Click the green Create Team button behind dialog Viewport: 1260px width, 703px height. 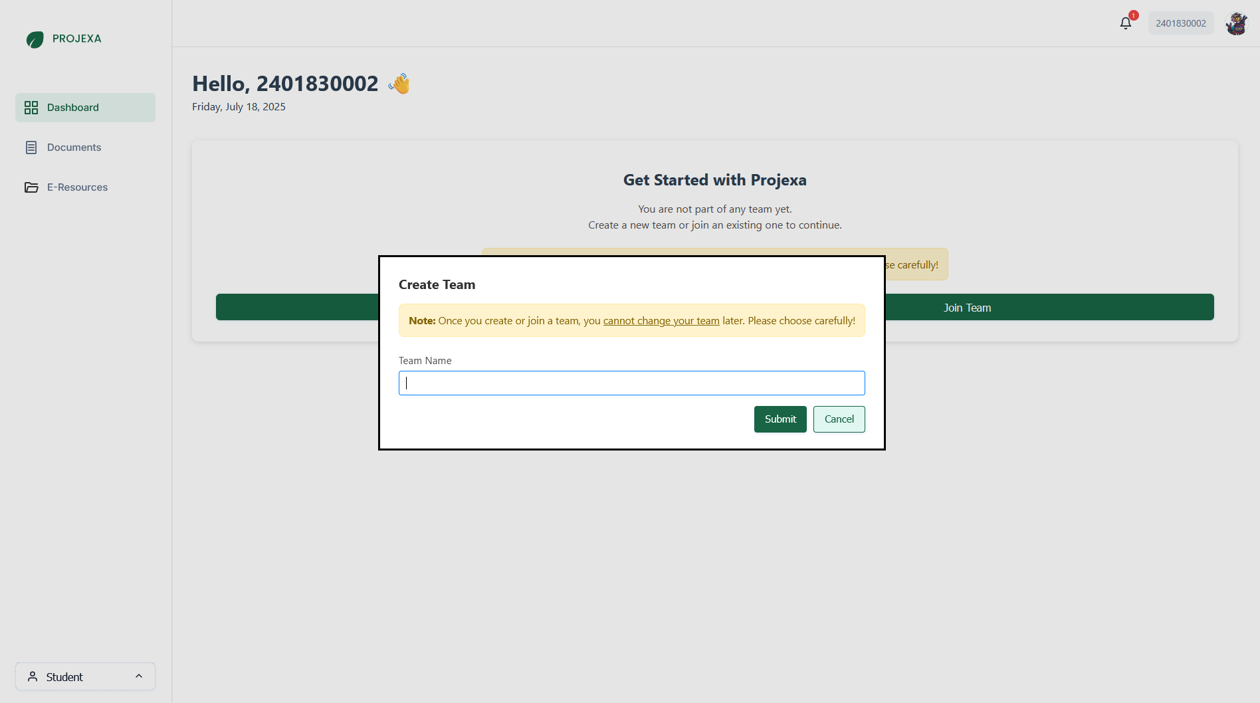pyautogui.click(x=292, y=307)
